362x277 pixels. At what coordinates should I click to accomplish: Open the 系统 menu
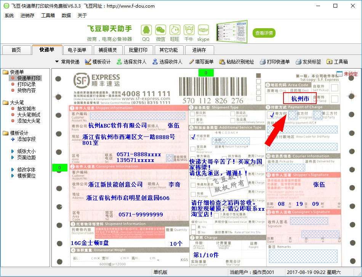pyautogui.click(x=9, y=16)
